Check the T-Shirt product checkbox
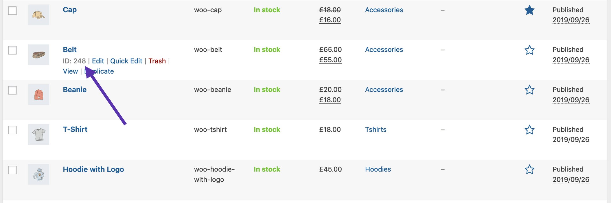Viewport: 611px width, 203px height. coord(12,130)
